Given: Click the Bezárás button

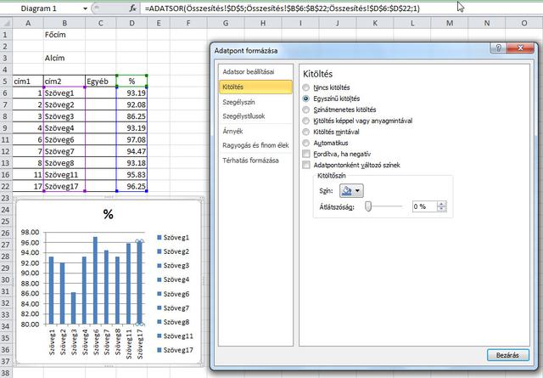Looking at the screenshot, I should [x=507, y=355].
